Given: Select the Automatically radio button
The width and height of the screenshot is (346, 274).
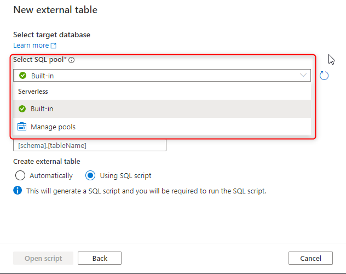Looking at the screenshot, I should [20, 175].
